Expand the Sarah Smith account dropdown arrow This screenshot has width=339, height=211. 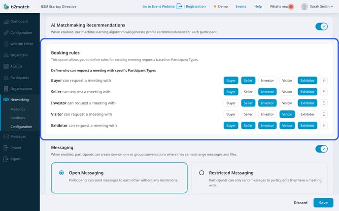click(332, 7)
